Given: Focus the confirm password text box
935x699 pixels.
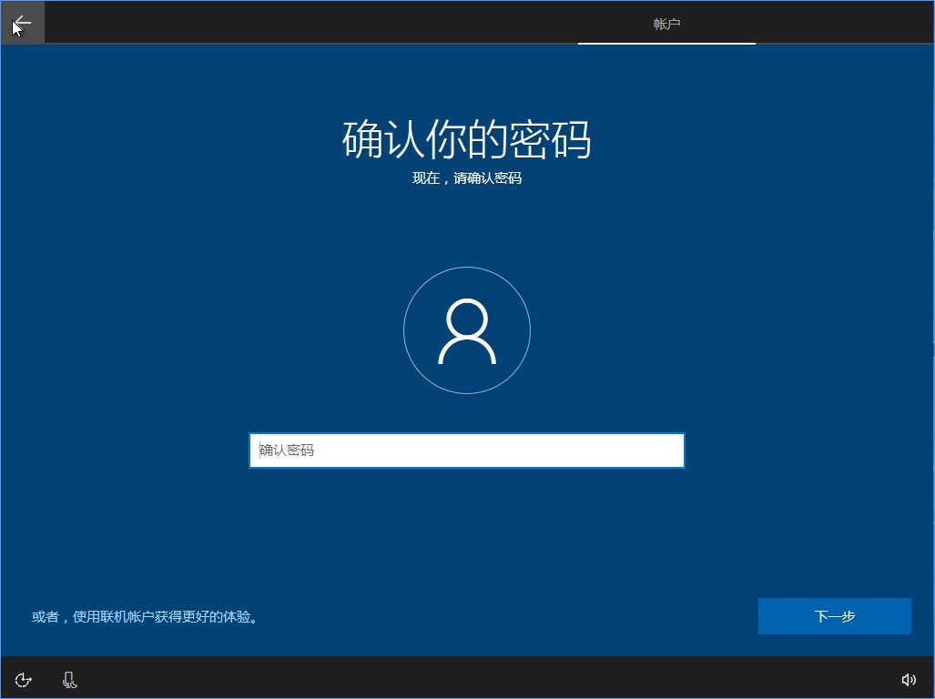Looking at the screenshot, I should point(466,451).
